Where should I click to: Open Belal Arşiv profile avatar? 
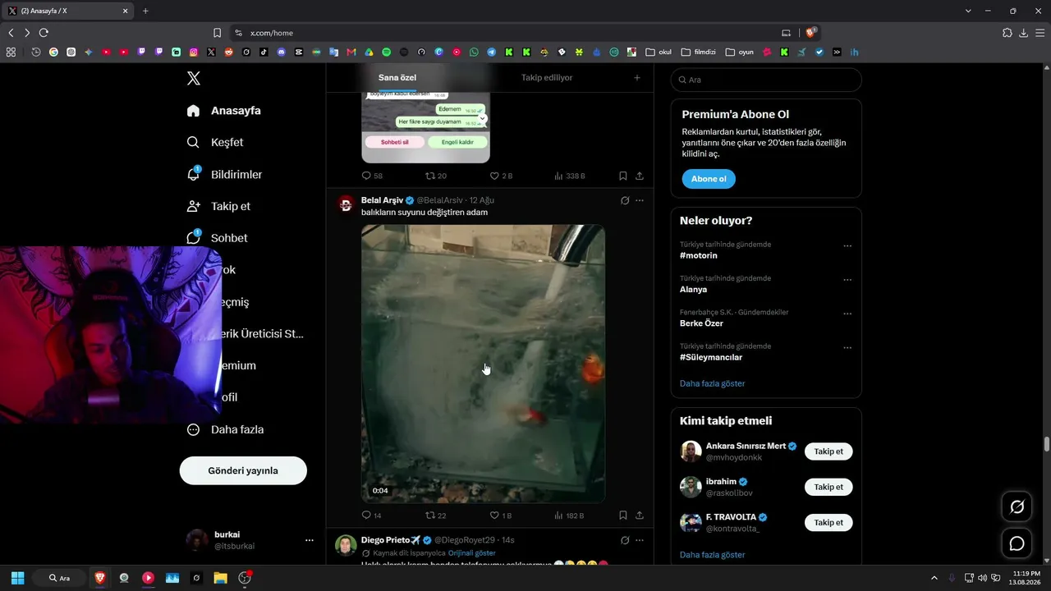tap(347, 204)
